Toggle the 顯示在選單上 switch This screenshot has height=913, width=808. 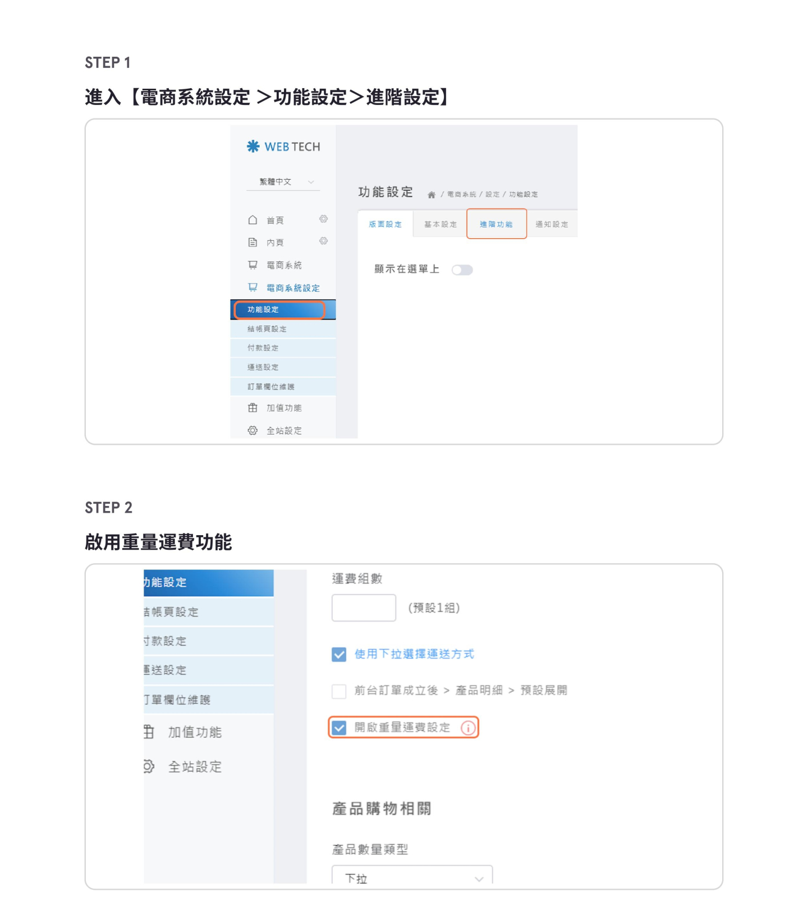pos(462,270)
